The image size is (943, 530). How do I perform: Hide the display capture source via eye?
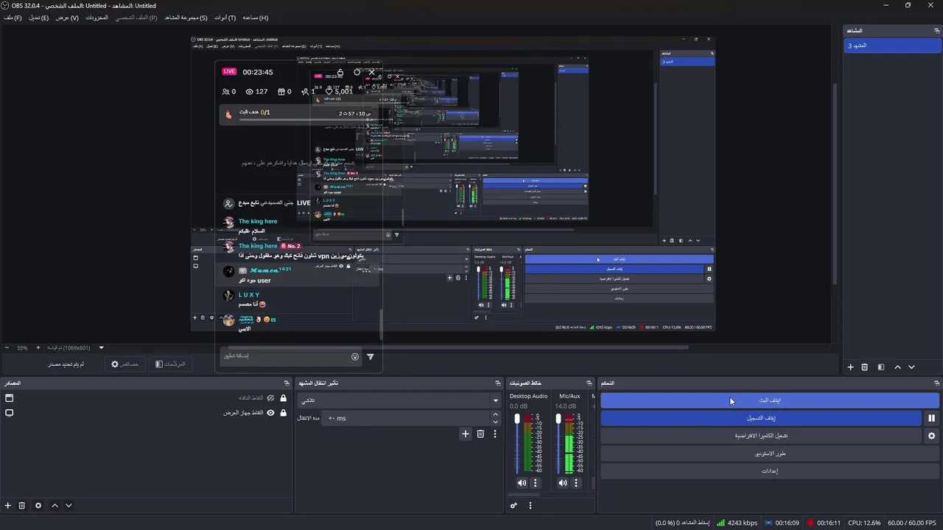[x=270, y=413]
